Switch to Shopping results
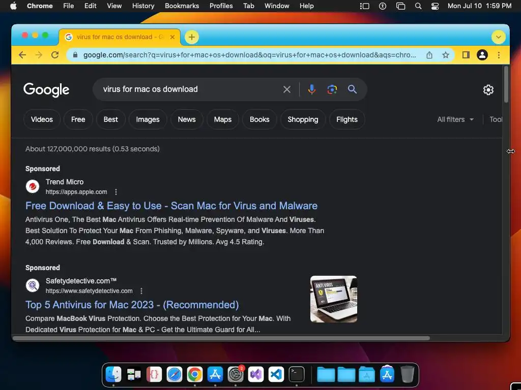Viewport: 521px width, 390px height. click(x=303, y=119)
